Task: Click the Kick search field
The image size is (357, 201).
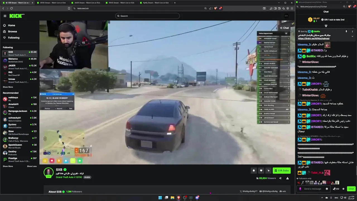Action: 147,16
